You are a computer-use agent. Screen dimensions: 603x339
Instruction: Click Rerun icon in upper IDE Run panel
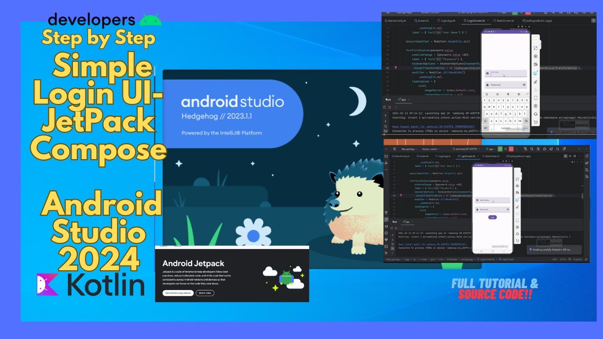click(384, 107)
